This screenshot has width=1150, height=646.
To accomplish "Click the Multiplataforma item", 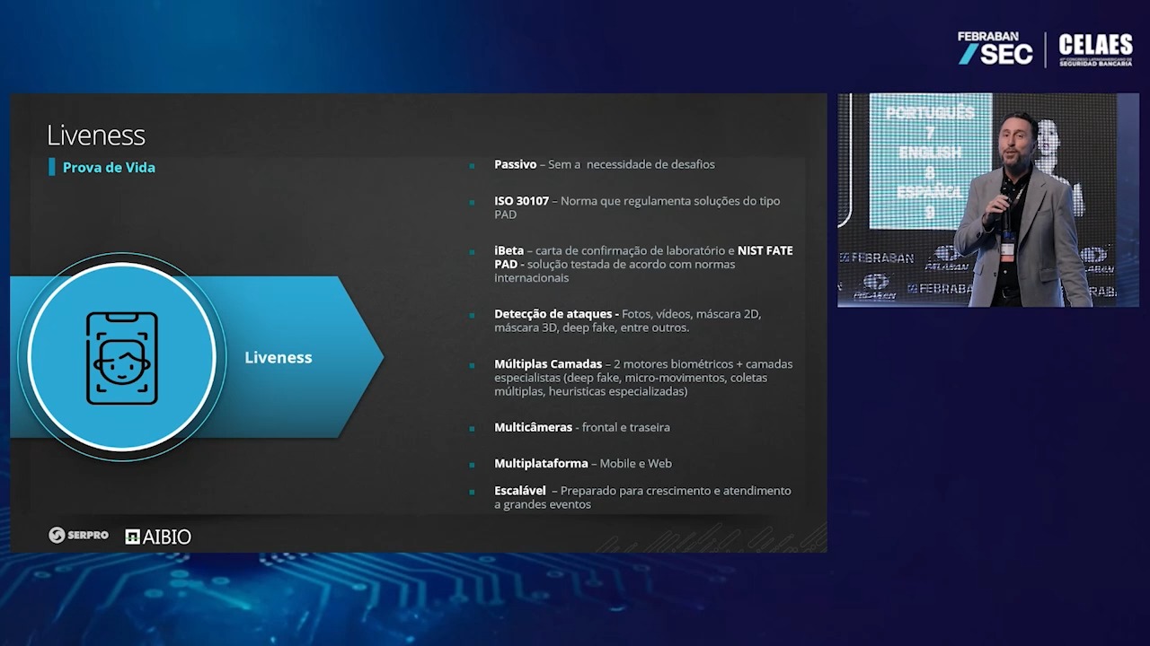I will [x=583, y=463].
